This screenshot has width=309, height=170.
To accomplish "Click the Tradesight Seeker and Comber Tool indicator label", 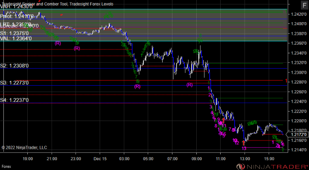I will [34, 4].
